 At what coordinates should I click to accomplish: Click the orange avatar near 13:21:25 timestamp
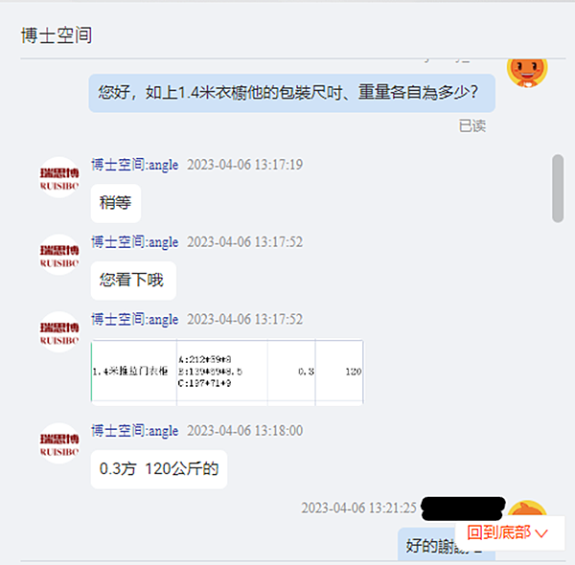click(x=527, y=508)
